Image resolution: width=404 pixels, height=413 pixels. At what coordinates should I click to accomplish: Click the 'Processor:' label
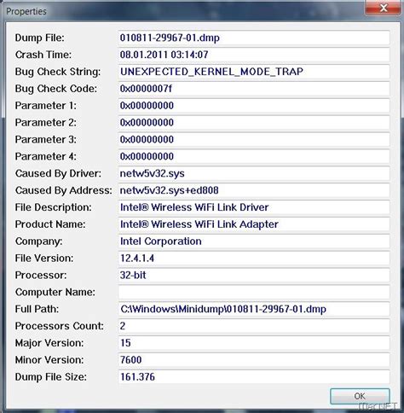click(41, 276)
